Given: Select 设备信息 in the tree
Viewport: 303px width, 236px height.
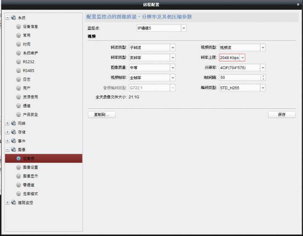Looking at the screenshot, I should tap(30, 27).
